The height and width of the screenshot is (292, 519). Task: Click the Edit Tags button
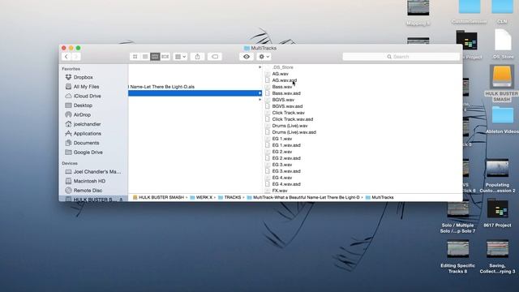215,57
